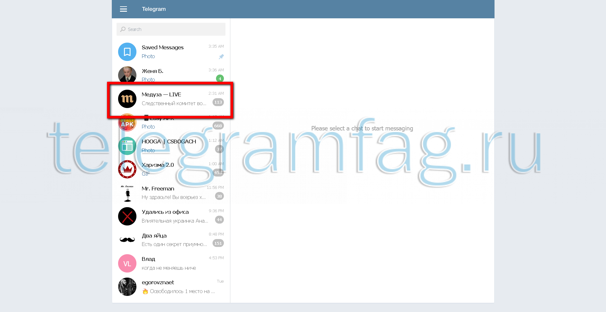Click the 38 unread badge
Image resolution: width=606 pixels, height=312 pixels.
219,196
